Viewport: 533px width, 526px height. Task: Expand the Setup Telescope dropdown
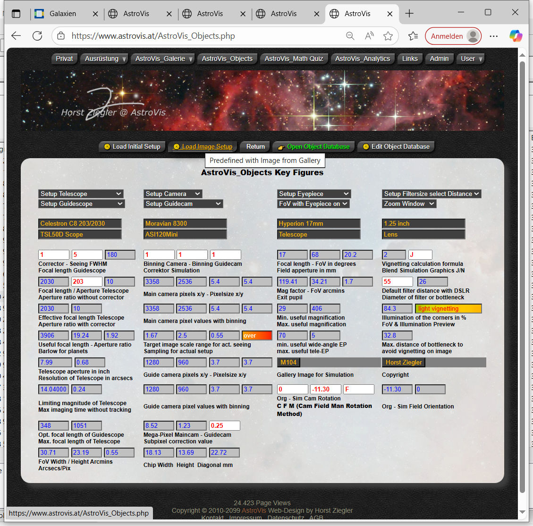click(81, 194)
